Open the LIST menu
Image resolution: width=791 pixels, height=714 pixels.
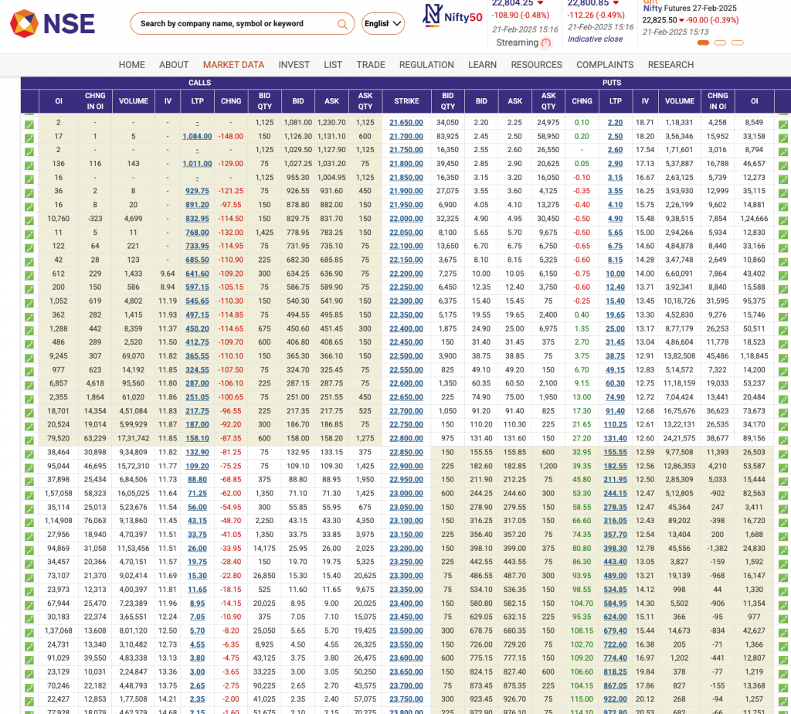[x=333, y=65]
